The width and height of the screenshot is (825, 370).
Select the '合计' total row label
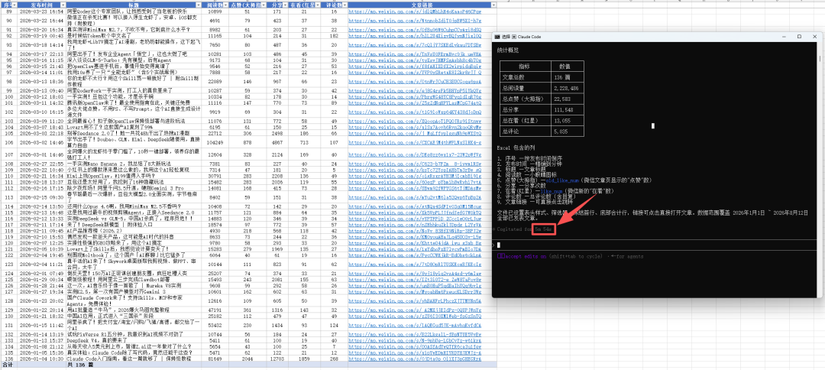[8, 364]
